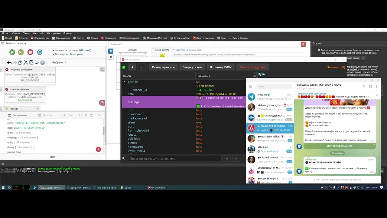Click the undo arrow in script editor
Screen dimensions: 387x218
click(9, 63)
